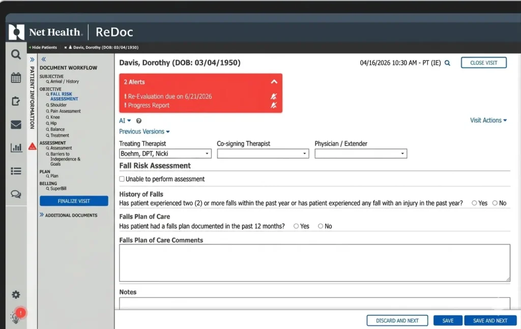Open the mail envelope icon
521x329 pixels.
[16, 125]
